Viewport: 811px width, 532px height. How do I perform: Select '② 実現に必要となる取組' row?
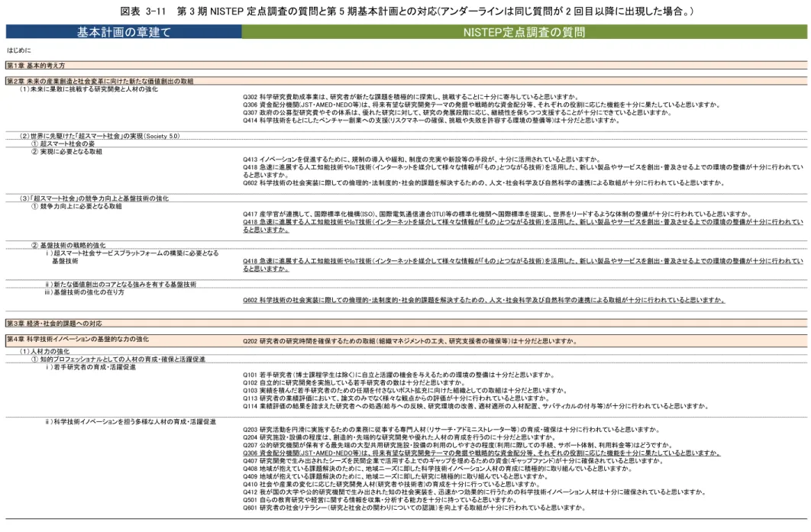(x=66, y=151)
